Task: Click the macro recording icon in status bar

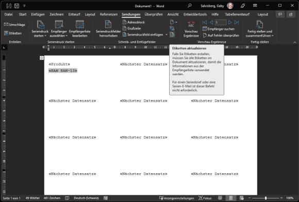Action: pyautogui.click(x=106, y=198)
